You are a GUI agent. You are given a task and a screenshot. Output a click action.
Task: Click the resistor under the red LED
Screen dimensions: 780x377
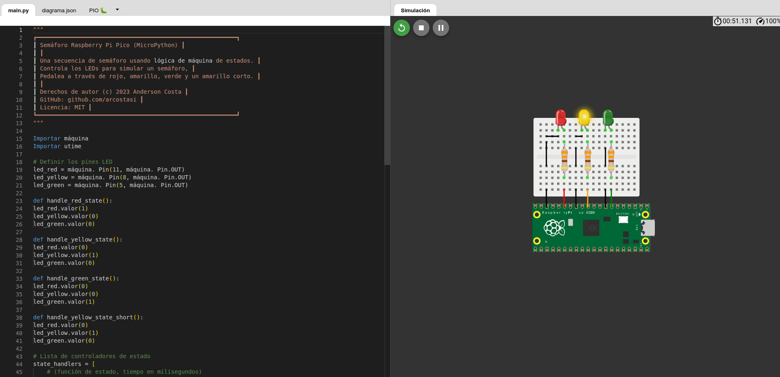point(564,159)
